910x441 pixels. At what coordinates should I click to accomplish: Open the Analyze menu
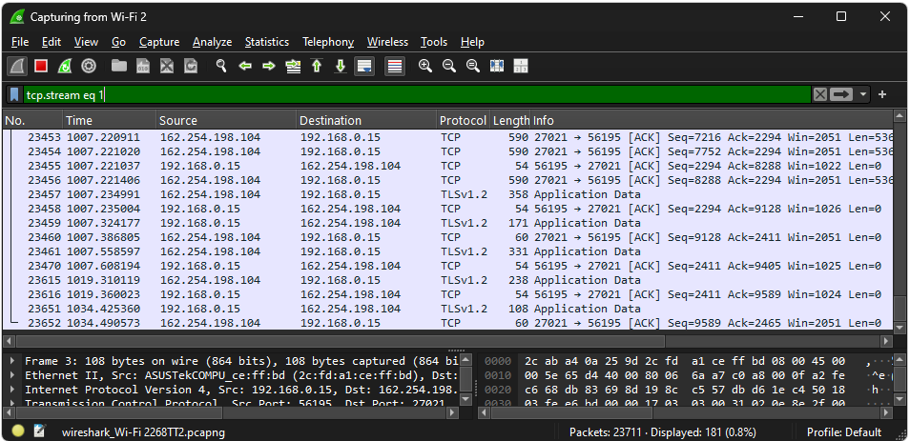[x=212, y=42]
